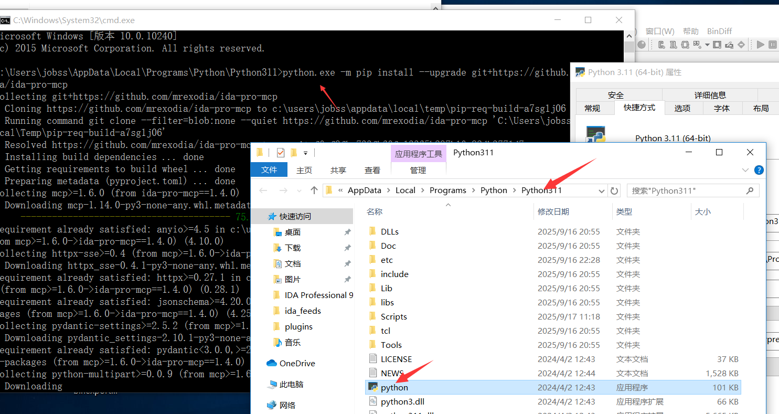Click the refresh icon beside address bar
This screenshot has width=779, height=414.
click(x=614, y=190)
